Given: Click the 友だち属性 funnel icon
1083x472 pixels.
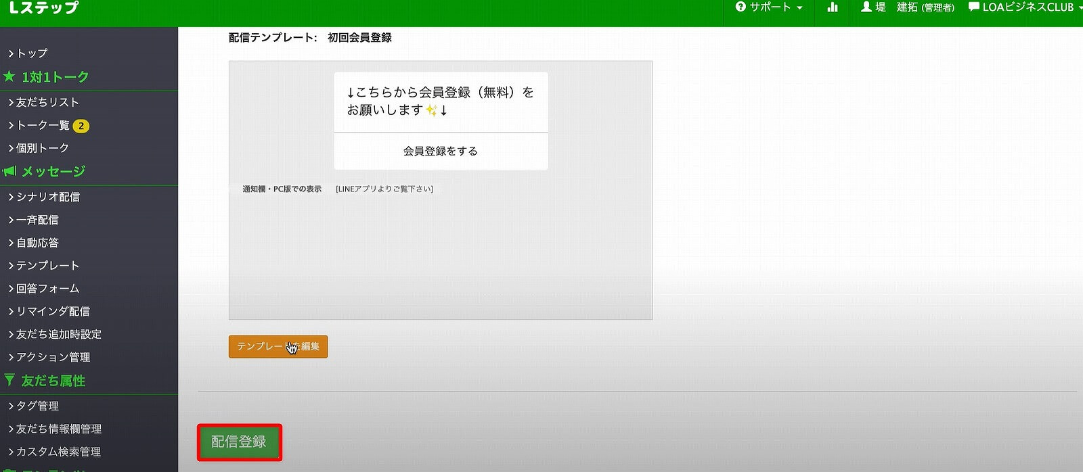Looking at the screenshot, I should point(9,380).
